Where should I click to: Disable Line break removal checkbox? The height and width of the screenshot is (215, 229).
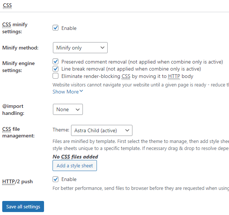(55, 69)
